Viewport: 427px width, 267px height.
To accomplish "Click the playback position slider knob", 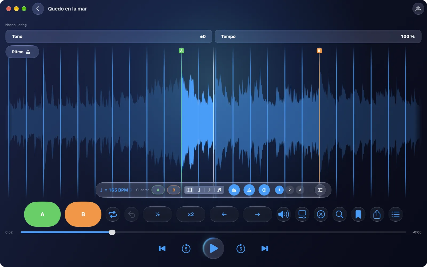I will click(x=112, y=232).
